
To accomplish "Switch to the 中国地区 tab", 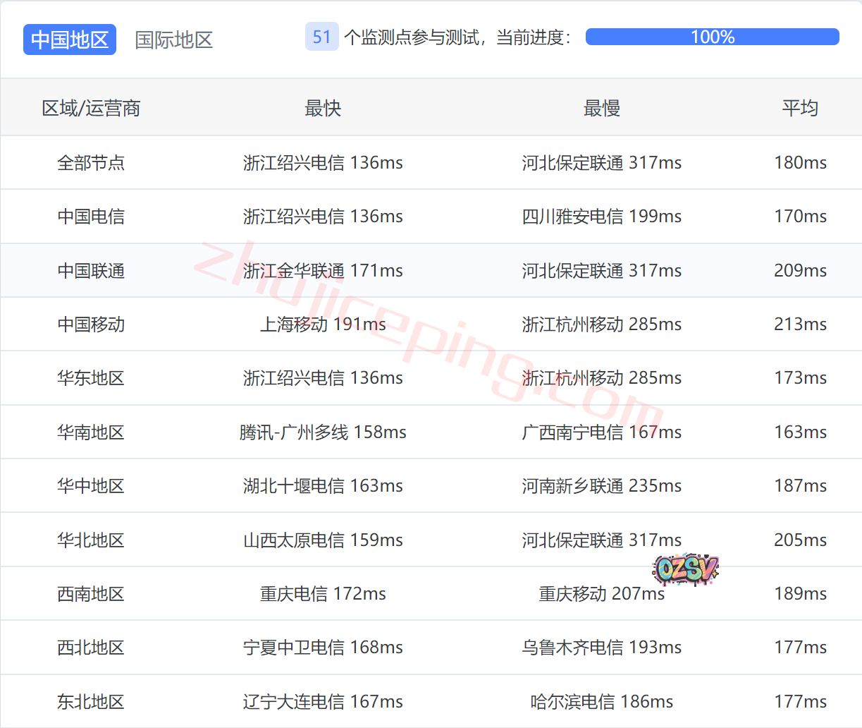I will point(70,40).
